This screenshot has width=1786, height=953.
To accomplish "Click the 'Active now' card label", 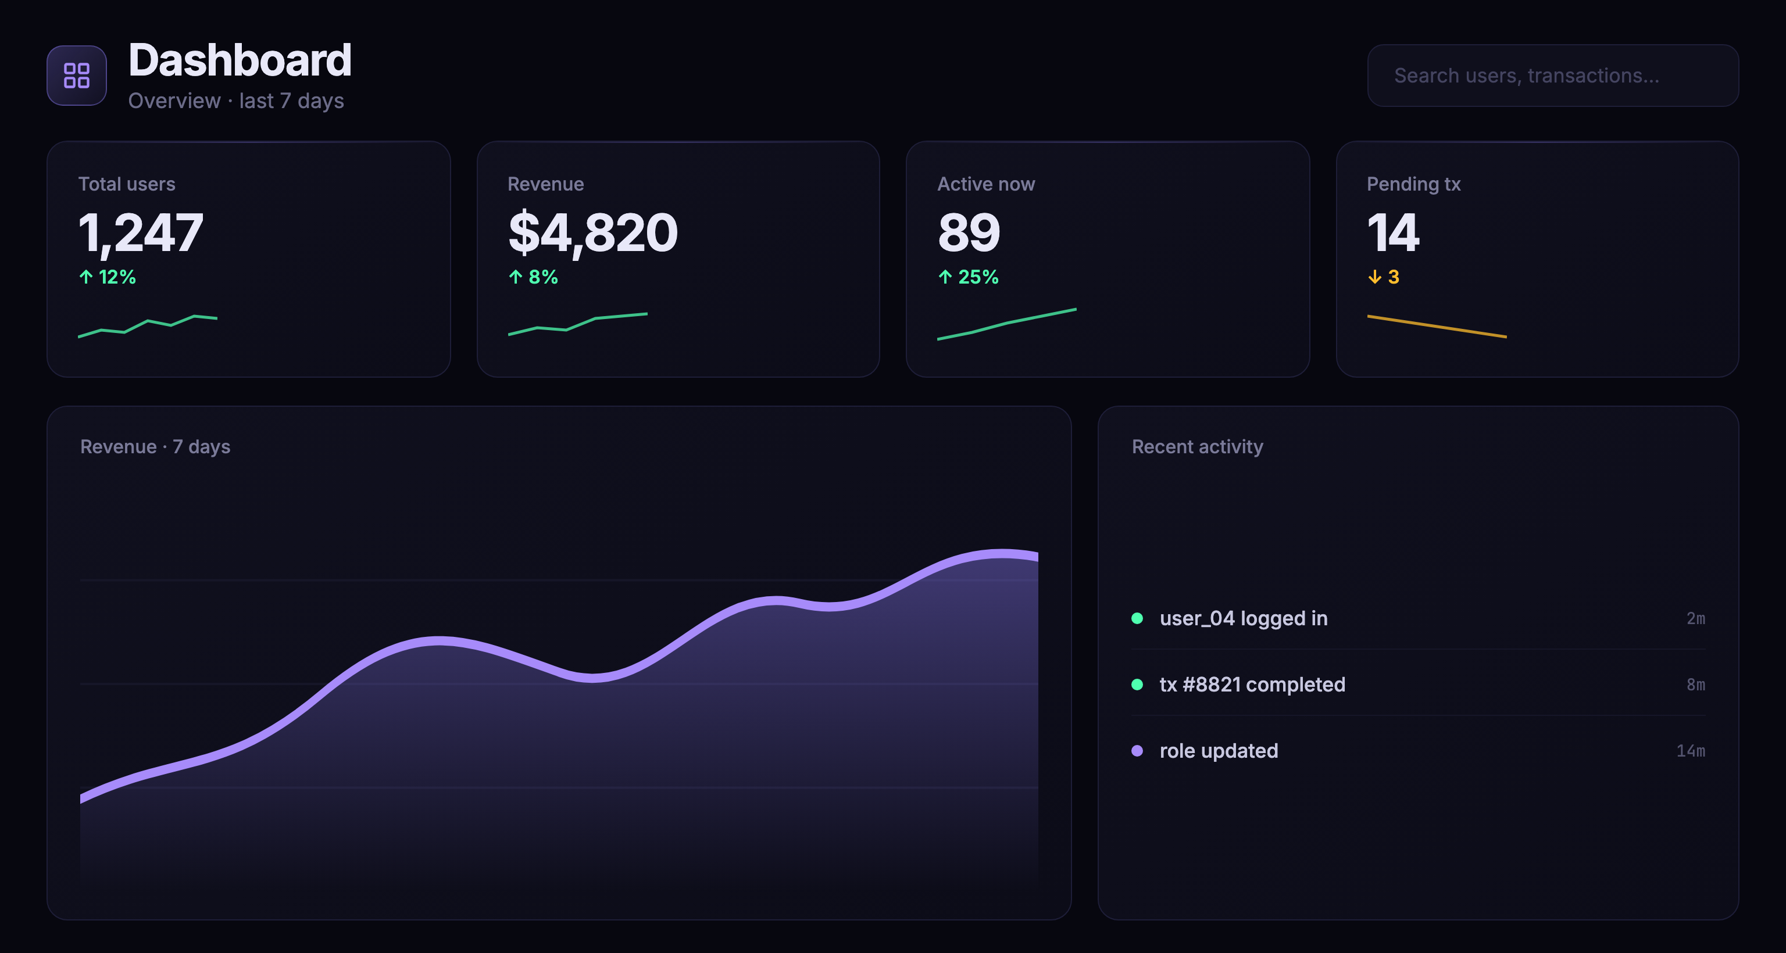I will coord(986,184).
